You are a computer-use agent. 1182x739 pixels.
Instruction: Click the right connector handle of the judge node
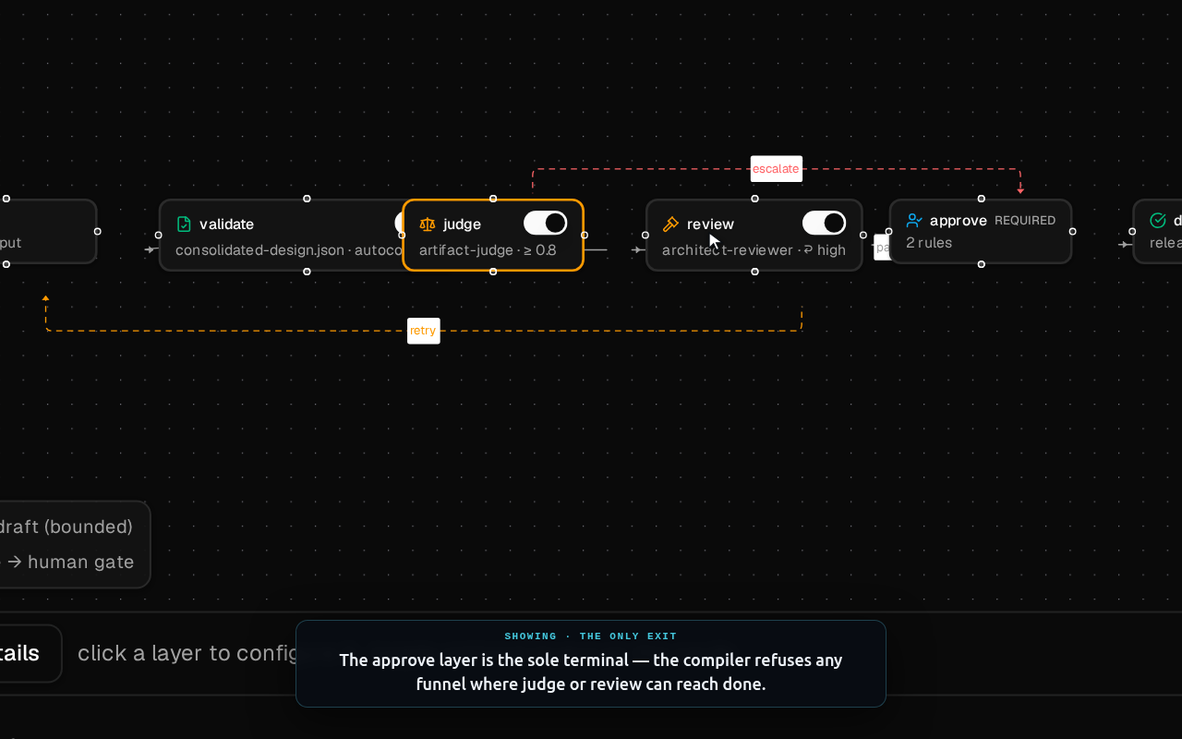pos(585,235)
